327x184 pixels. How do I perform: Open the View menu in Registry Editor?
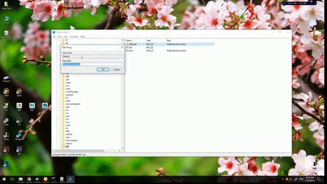pos(66,36)
